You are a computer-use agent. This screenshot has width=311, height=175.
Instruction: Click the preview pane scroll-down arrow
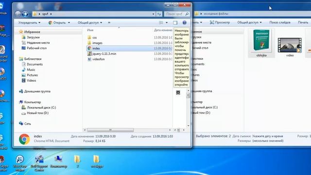(x=188, y=125)
